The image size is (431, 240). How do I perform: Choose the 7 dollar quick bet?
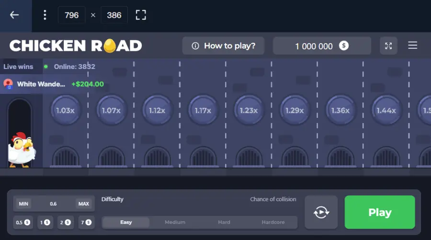tap(85, 222)
